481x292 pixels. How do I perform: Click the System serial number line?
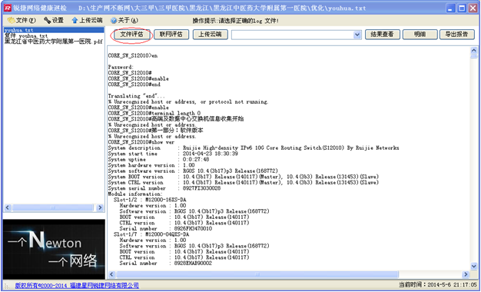coord(164,188)
